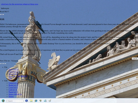Screen dimensions: 138x103
Task: Choose Open Ctrl+O from File menu
Action: [x=14, y=72]
